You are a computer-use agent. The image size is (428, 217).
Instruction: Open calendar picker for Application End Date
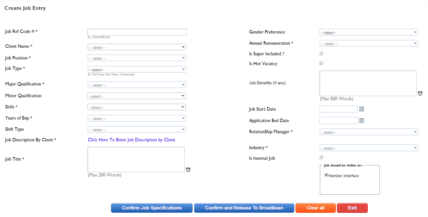tap(362, 121)
